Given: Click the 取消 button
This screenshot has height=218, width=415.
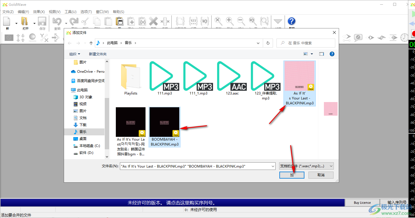Looking at the screenshot, I should click(x=321, y=175).
